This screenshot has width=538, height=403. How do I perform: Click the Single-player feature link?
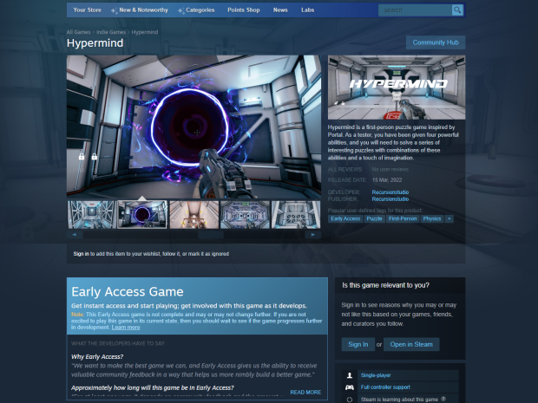376,375
